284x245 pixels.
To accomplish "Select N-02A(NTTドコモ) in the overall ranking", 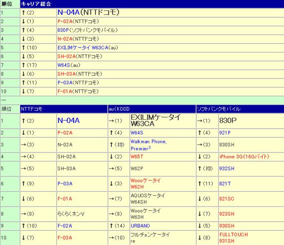I will pos(78,39).
